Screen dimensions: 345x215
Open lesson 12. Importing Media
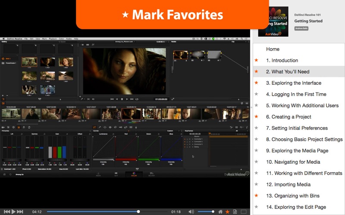288,184
